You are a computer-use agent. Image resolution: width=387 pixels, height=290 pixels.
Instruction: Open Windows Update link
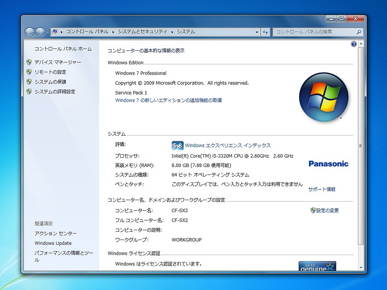click(53, 243)
